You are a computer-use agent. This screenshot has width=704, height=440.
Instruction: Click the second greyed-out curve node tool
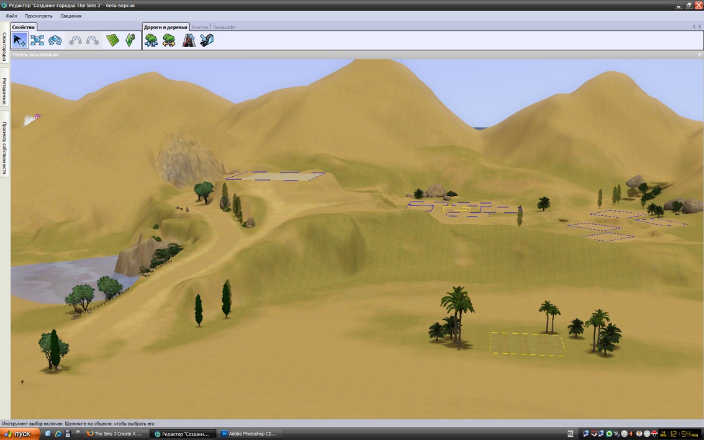(93, 40)
